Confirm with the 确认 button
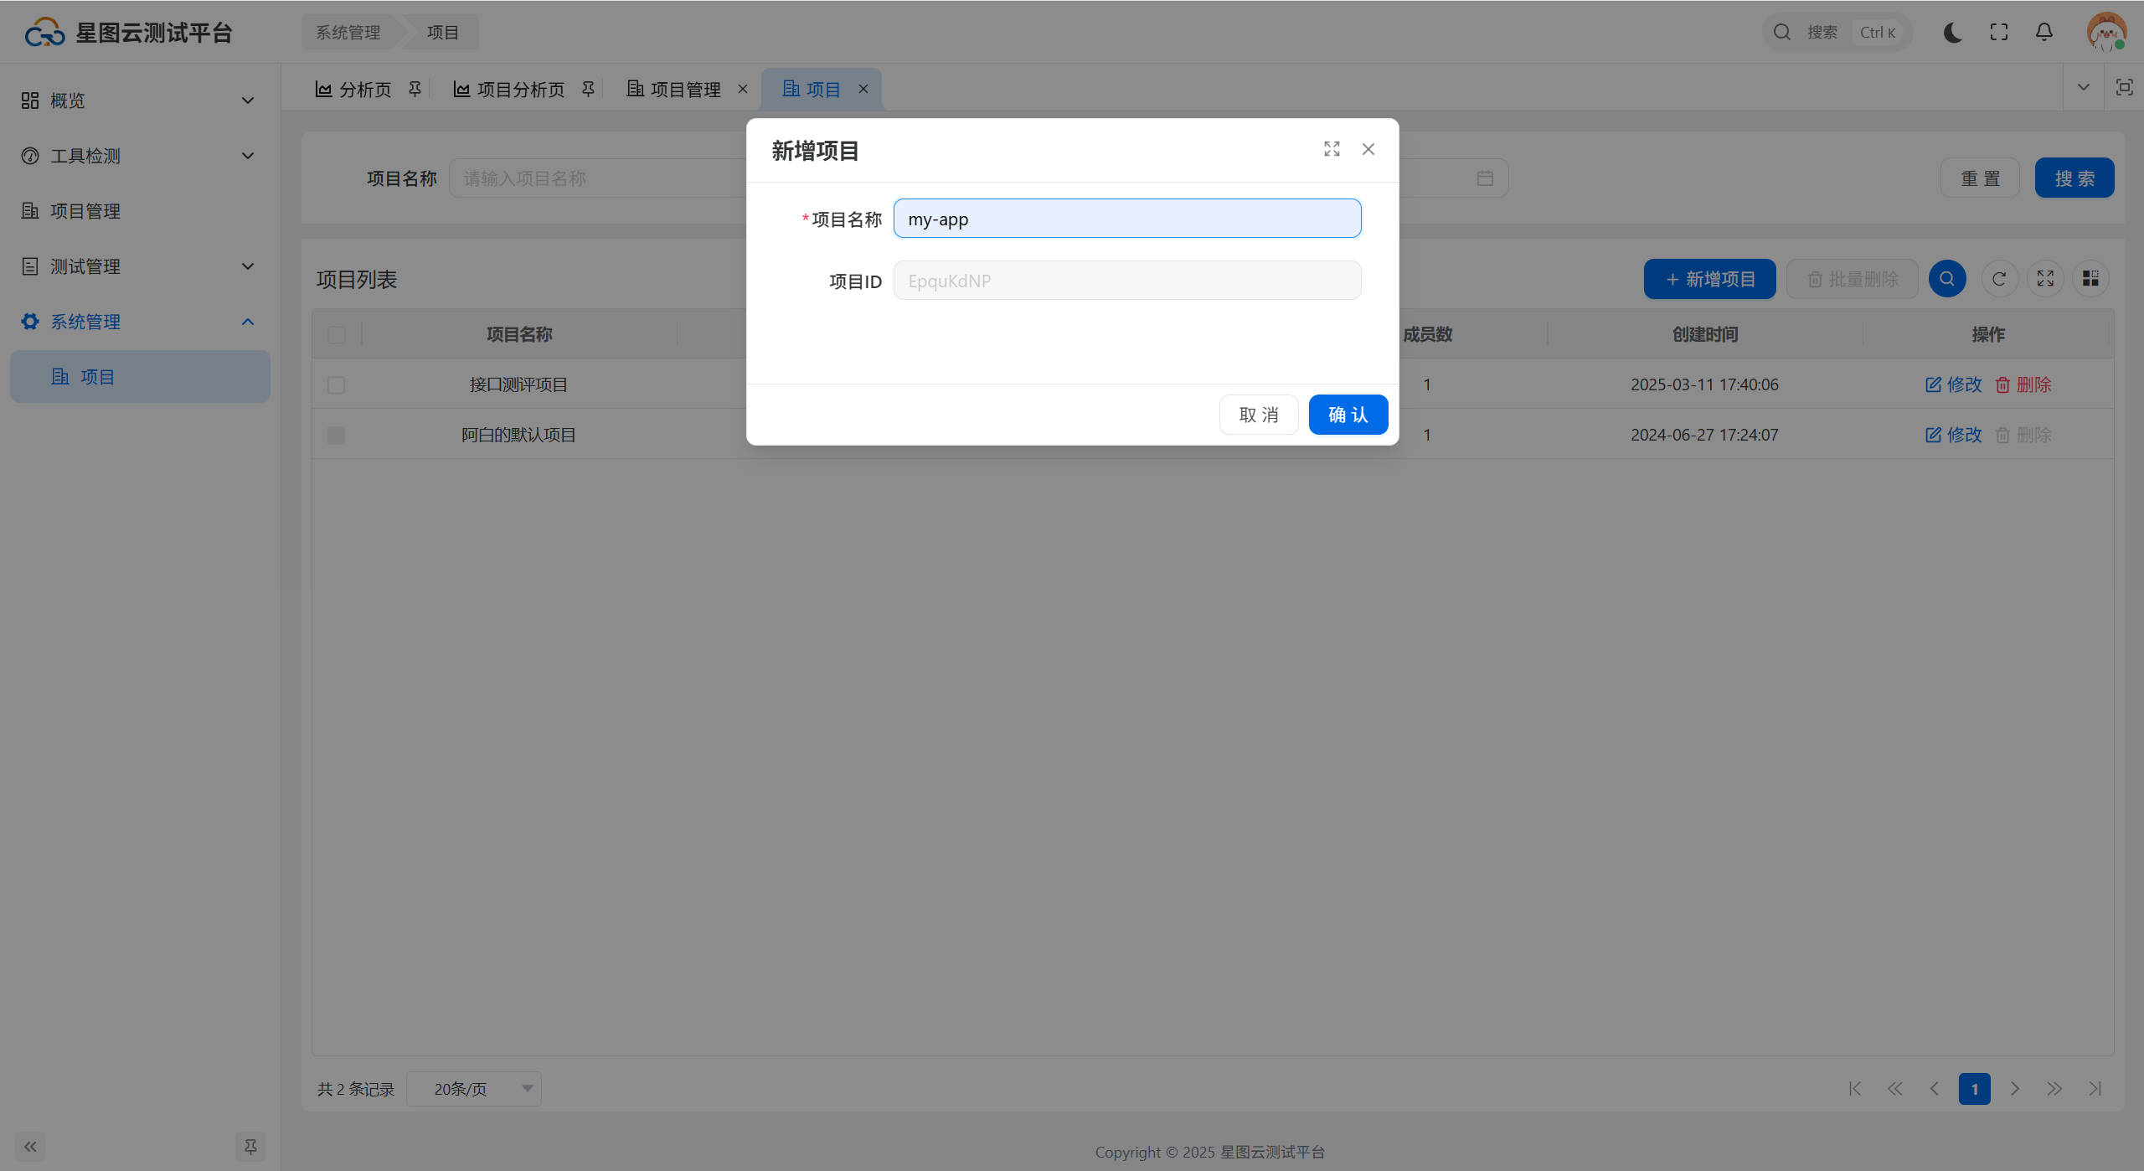Image resolution: width=2144 pixels, height=1171 pixels. pyautogui.click(x=1348, y=415)
